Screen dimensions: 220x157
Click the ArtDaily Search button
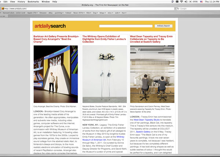coord(164,26)
